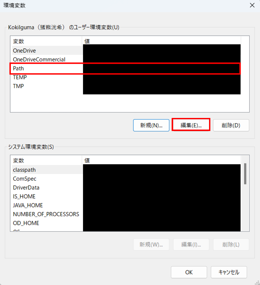Select the OneDriveCommercial user variable
The width and height of the screenshot is (260, 285).
coord(126,59)
